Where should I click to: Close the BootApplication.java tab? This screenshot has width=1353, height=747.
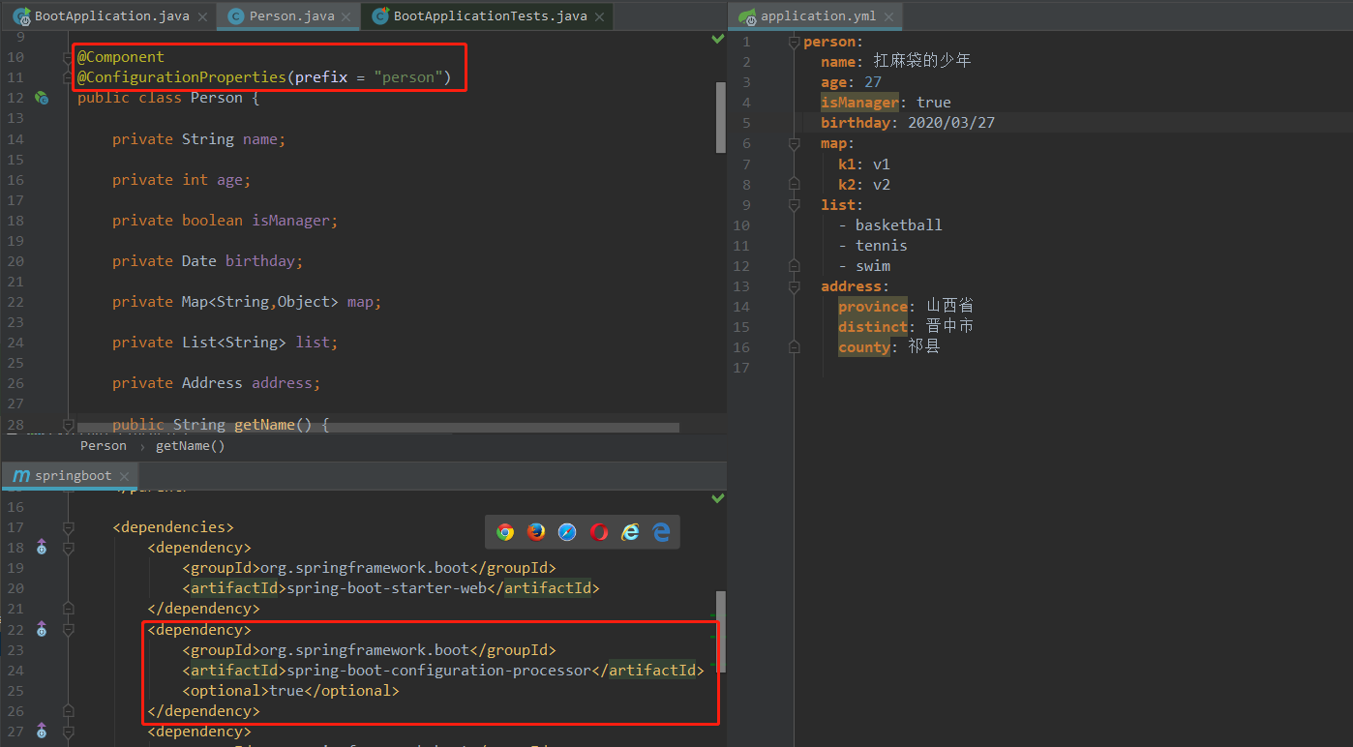pyautogui.click(x=201, y=17)
